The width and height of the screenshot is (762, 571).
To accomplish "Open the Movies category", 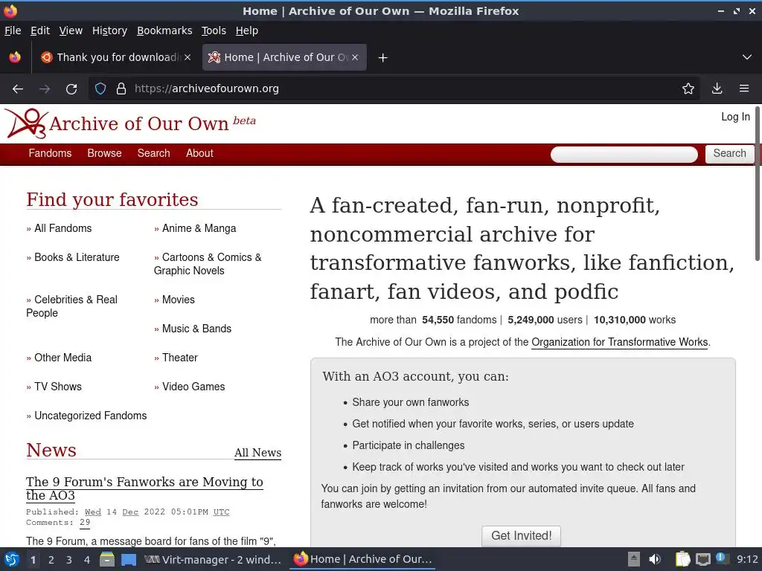I will point(179,300).
